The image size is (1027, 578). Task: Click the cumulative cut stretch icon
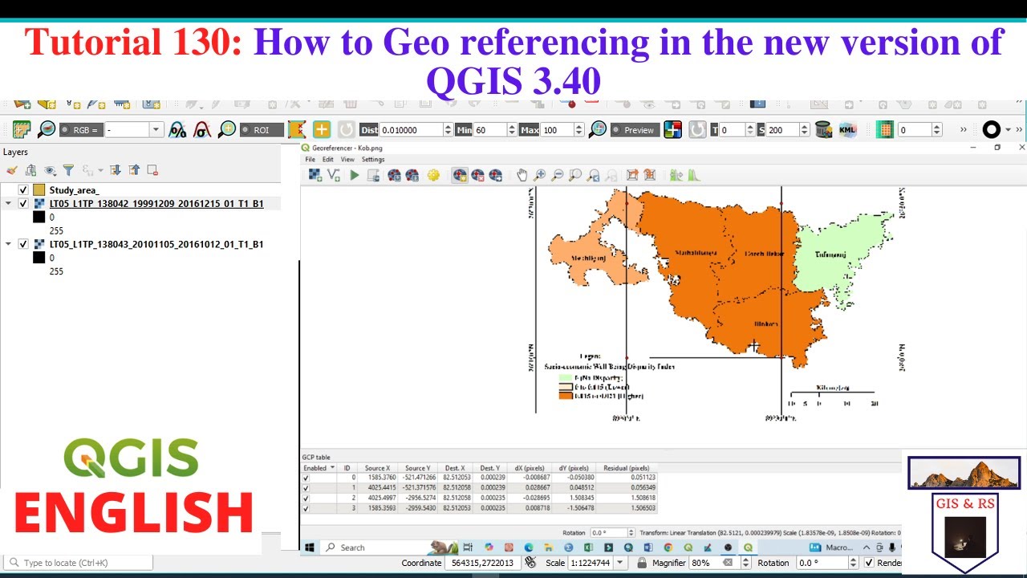[178, 129]
